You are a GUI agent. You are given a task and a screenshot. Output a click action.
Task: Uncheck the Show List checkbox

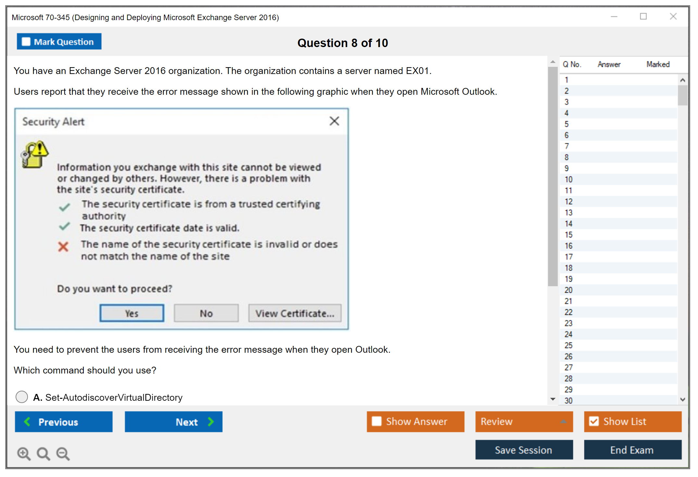click(594, 421)
